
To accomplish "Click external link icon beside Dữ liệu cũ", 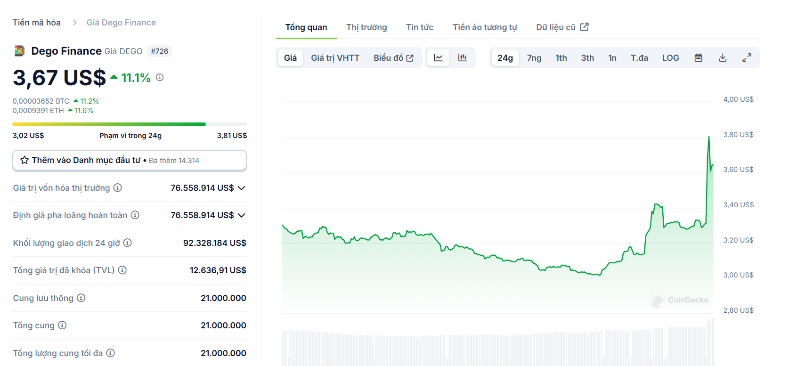I will point(585,27).
